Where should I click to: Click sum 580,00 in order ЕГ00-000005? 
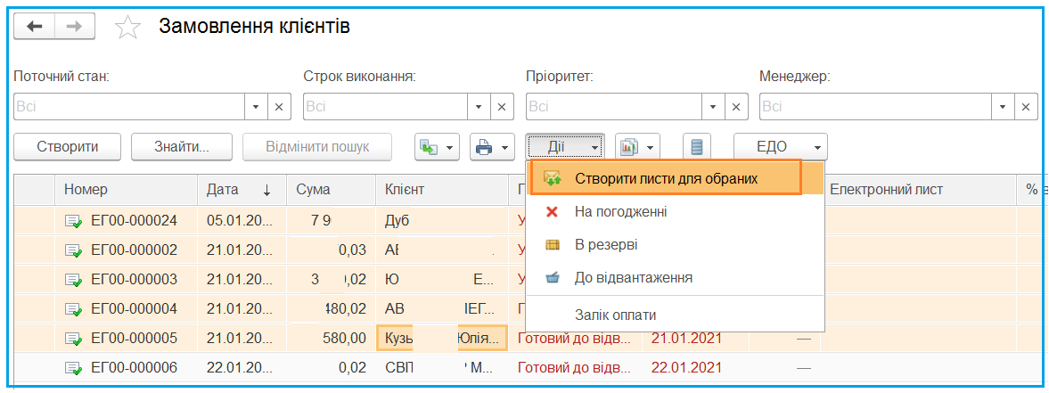344,339
